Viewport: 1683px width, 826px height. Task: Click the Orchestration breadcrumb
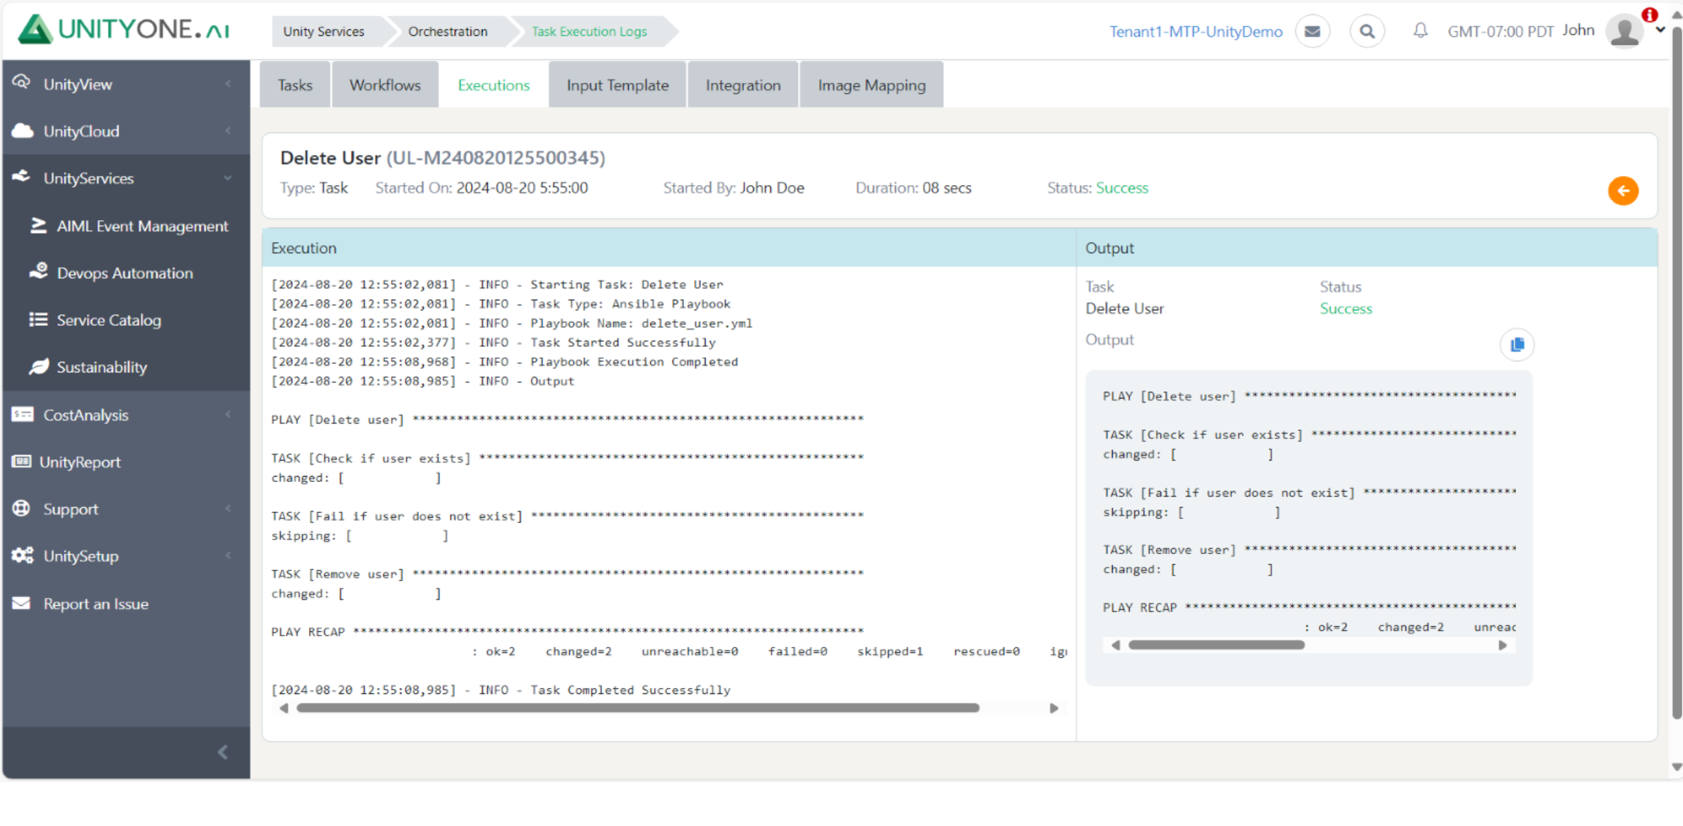[x=448, y=32]
